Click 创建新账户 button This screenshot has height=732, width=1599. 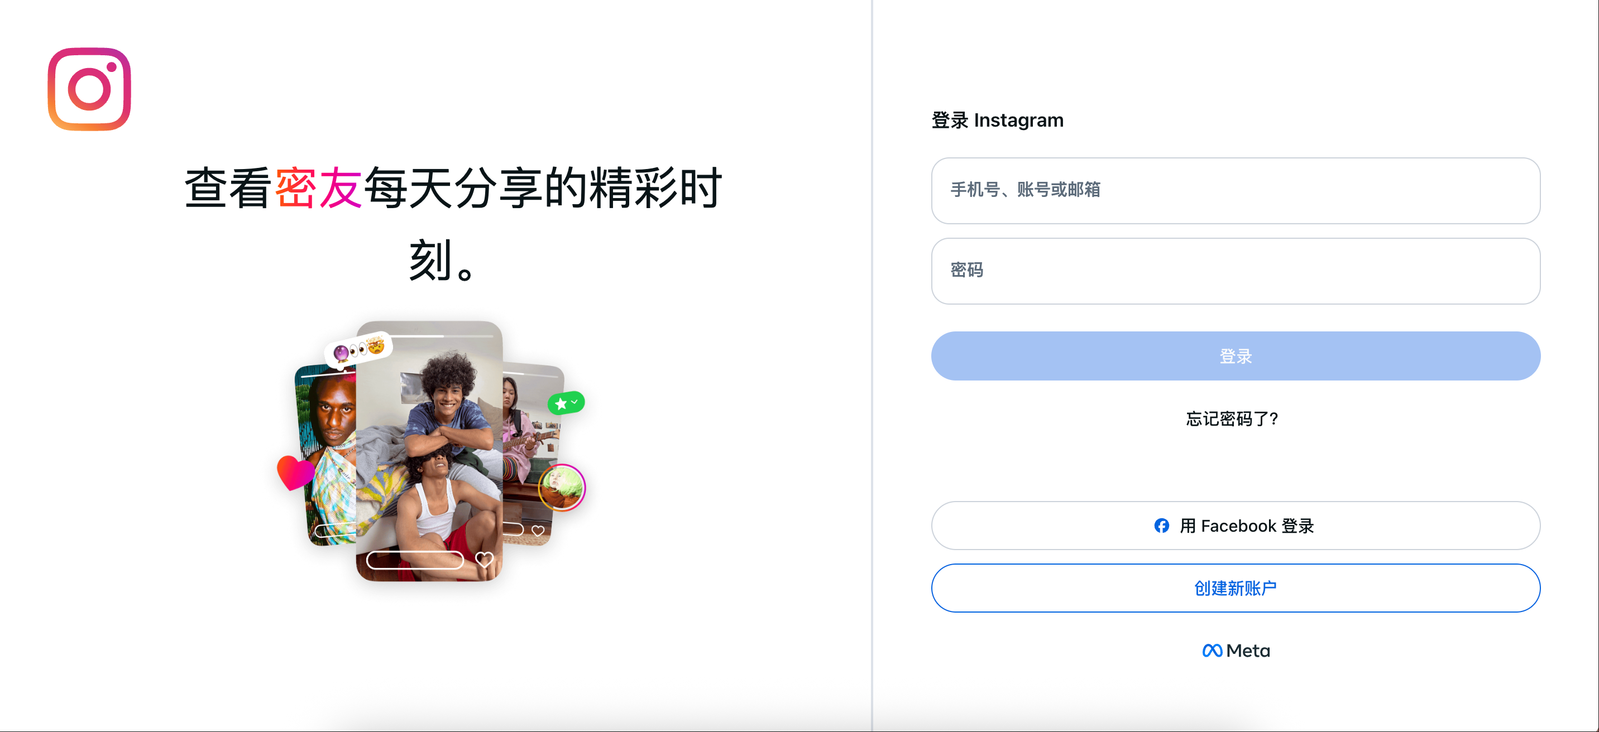[x=1235, y=588]
